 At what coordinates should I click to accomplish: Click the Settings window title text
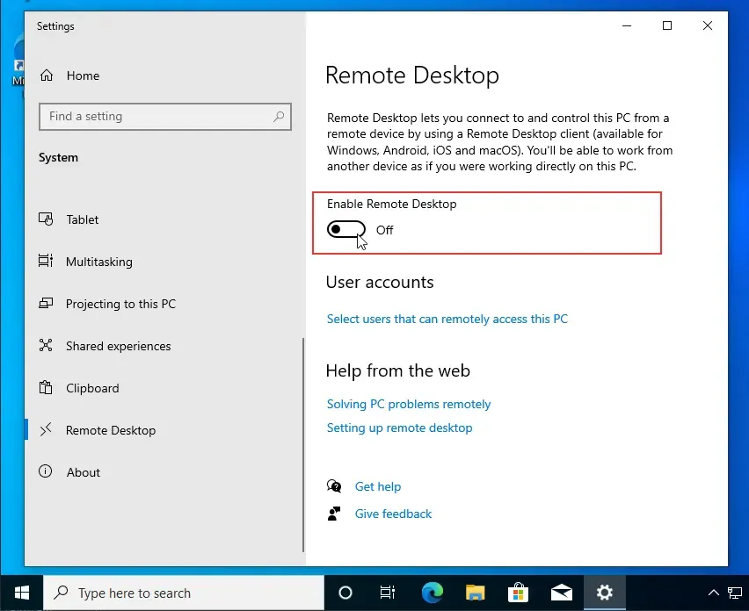pyautogui.click(x=55, y=26)
